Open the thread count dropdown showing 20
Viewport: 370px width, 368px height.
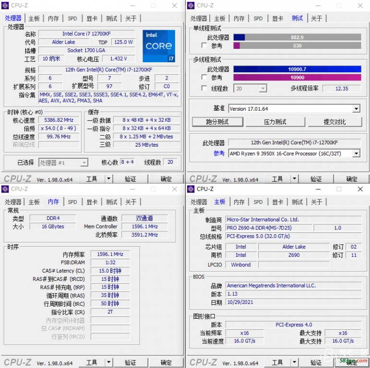263,89
